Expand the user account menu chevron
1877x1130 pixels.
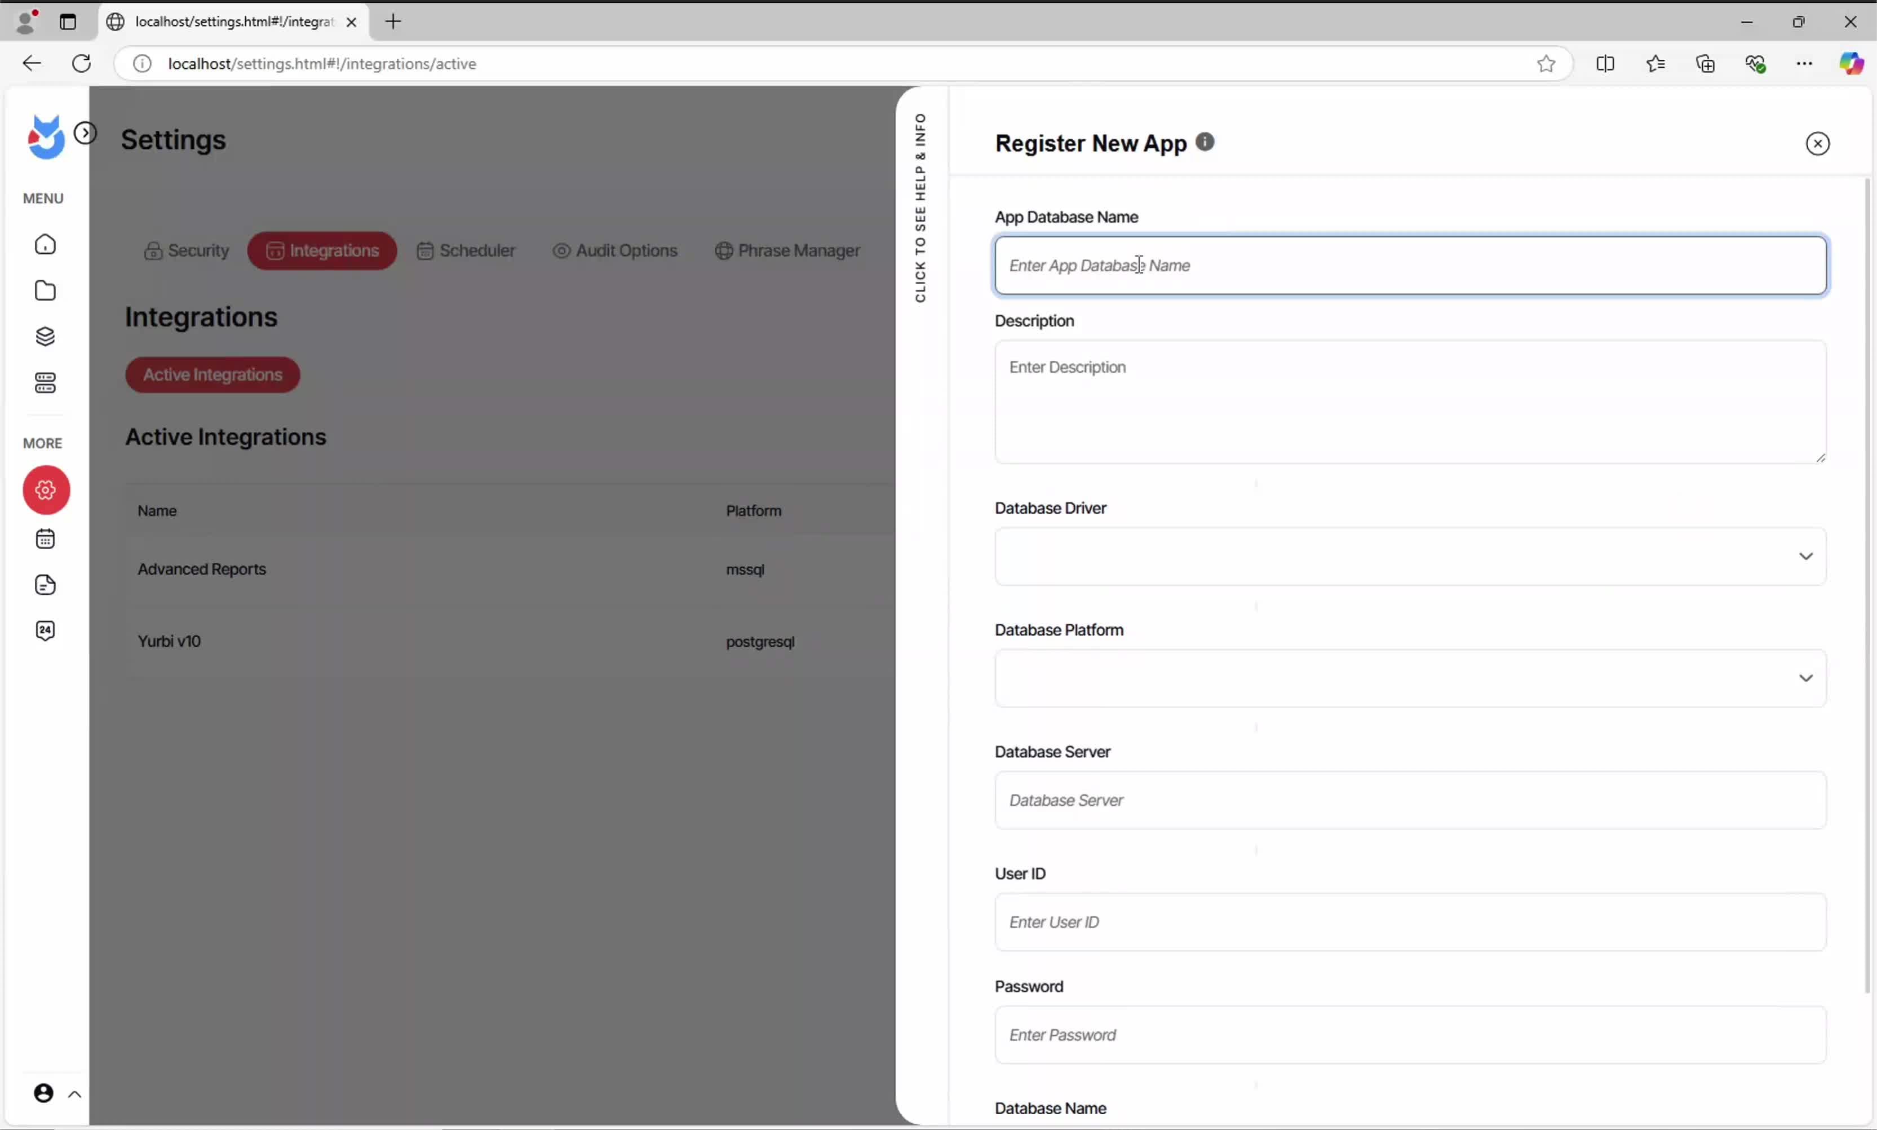coord(74,1094)
